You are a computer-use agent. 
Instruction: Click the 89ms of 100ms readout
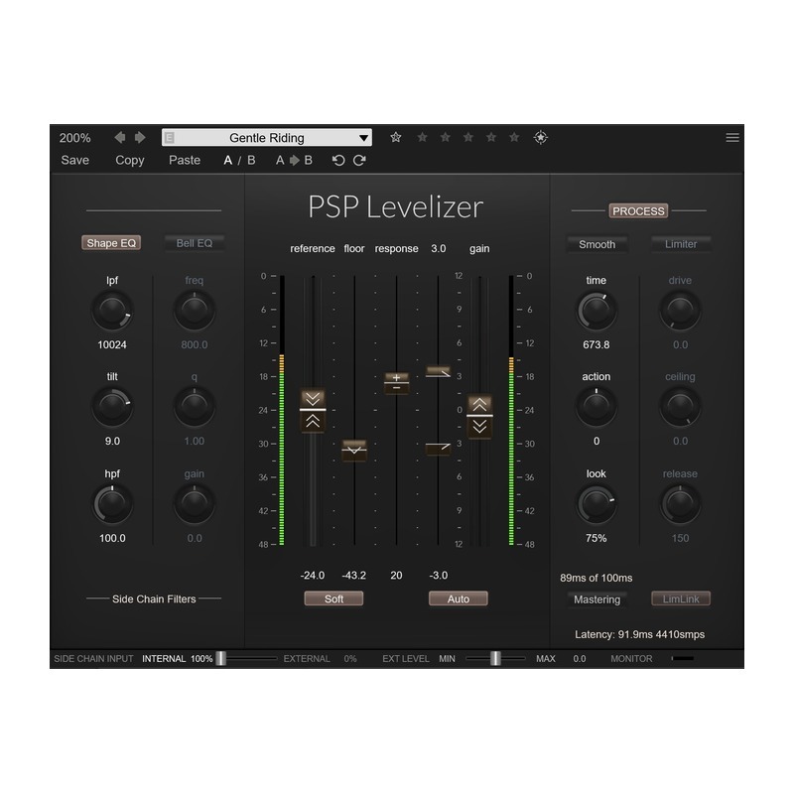[x=596, y=578]
